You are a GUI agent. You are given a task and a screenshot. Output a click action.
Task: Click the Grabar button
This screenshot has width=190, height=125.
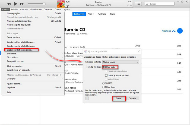(x=119, y=98)
